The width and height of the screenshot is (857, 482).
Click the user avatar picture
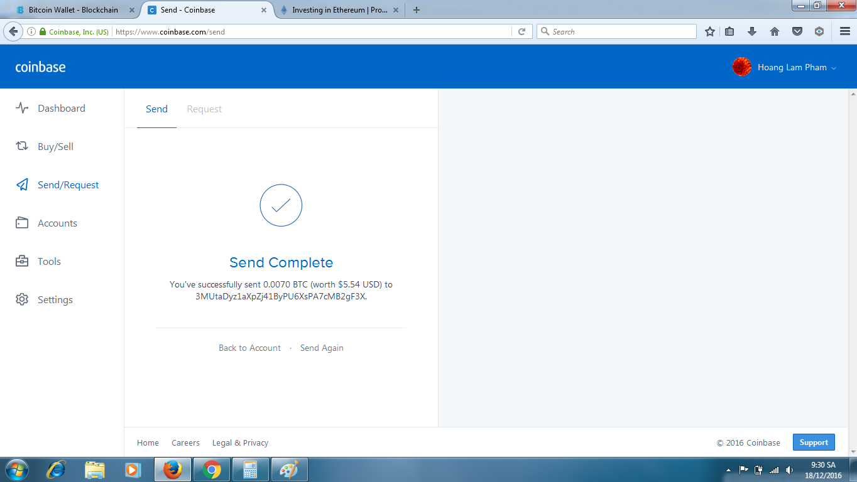(742, 67)
